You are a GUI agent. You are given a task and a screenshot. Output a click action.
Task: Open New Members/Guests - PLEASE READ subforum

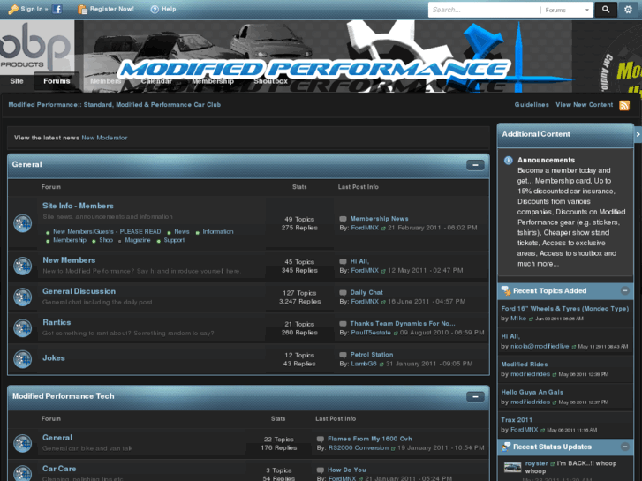tap(107, 232)
